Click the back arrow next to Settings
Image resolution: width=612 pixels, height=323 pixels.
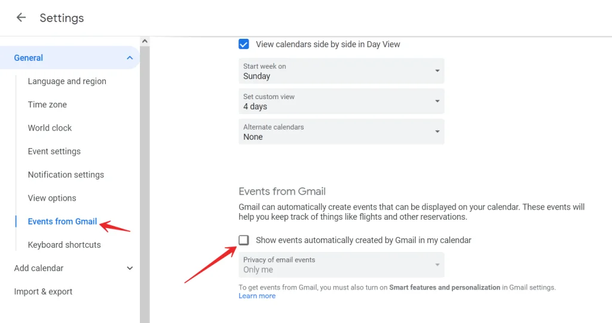tap(21, 17)
